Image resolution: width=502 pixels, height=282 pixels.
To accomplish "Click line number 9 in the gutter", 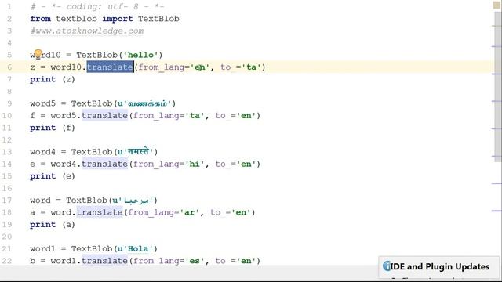I will point(9,103).
